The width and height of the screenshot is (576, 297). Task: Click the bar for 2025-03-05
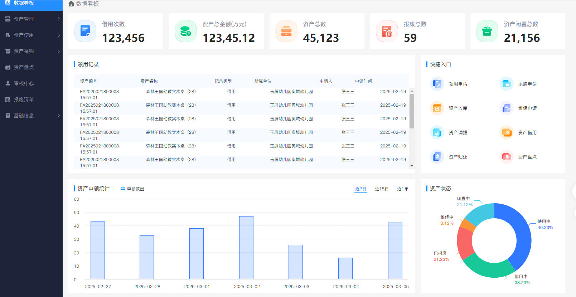click(395, 251)
